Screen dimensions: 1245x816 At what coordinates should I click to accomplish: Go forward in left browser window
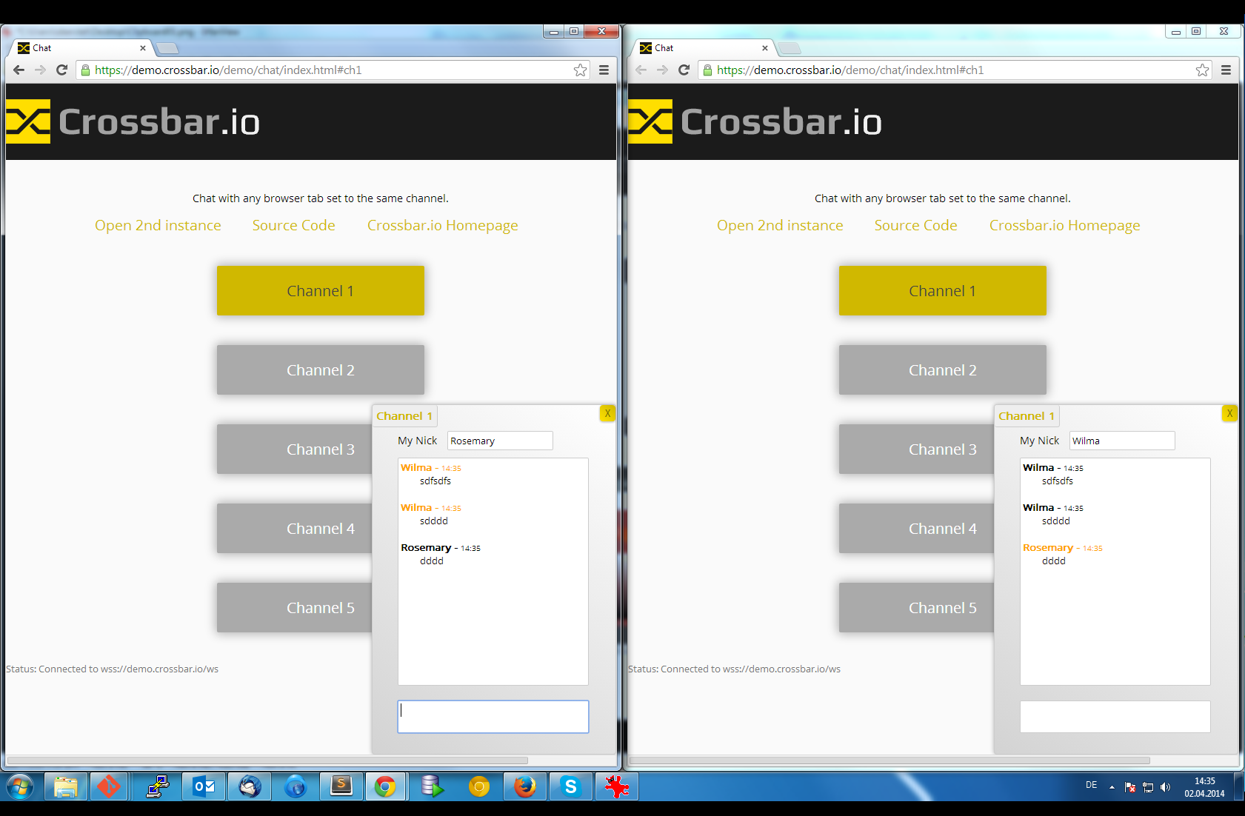click(41, 70)
